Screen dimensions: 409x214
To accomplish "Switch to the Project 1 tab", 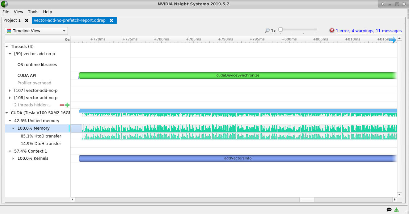I will pyautogui.click(x=12, y=20).
